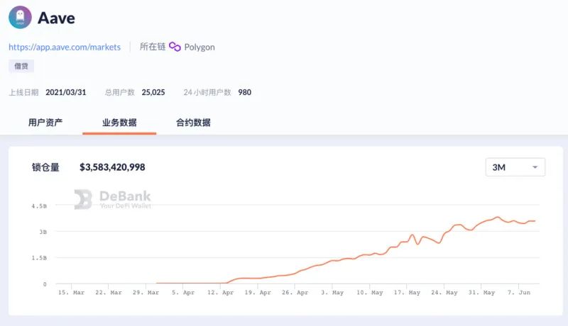Switch to the 用户资产 tab
The width and height of the screenshot is (568, 326).
click(x=45, y=123)
